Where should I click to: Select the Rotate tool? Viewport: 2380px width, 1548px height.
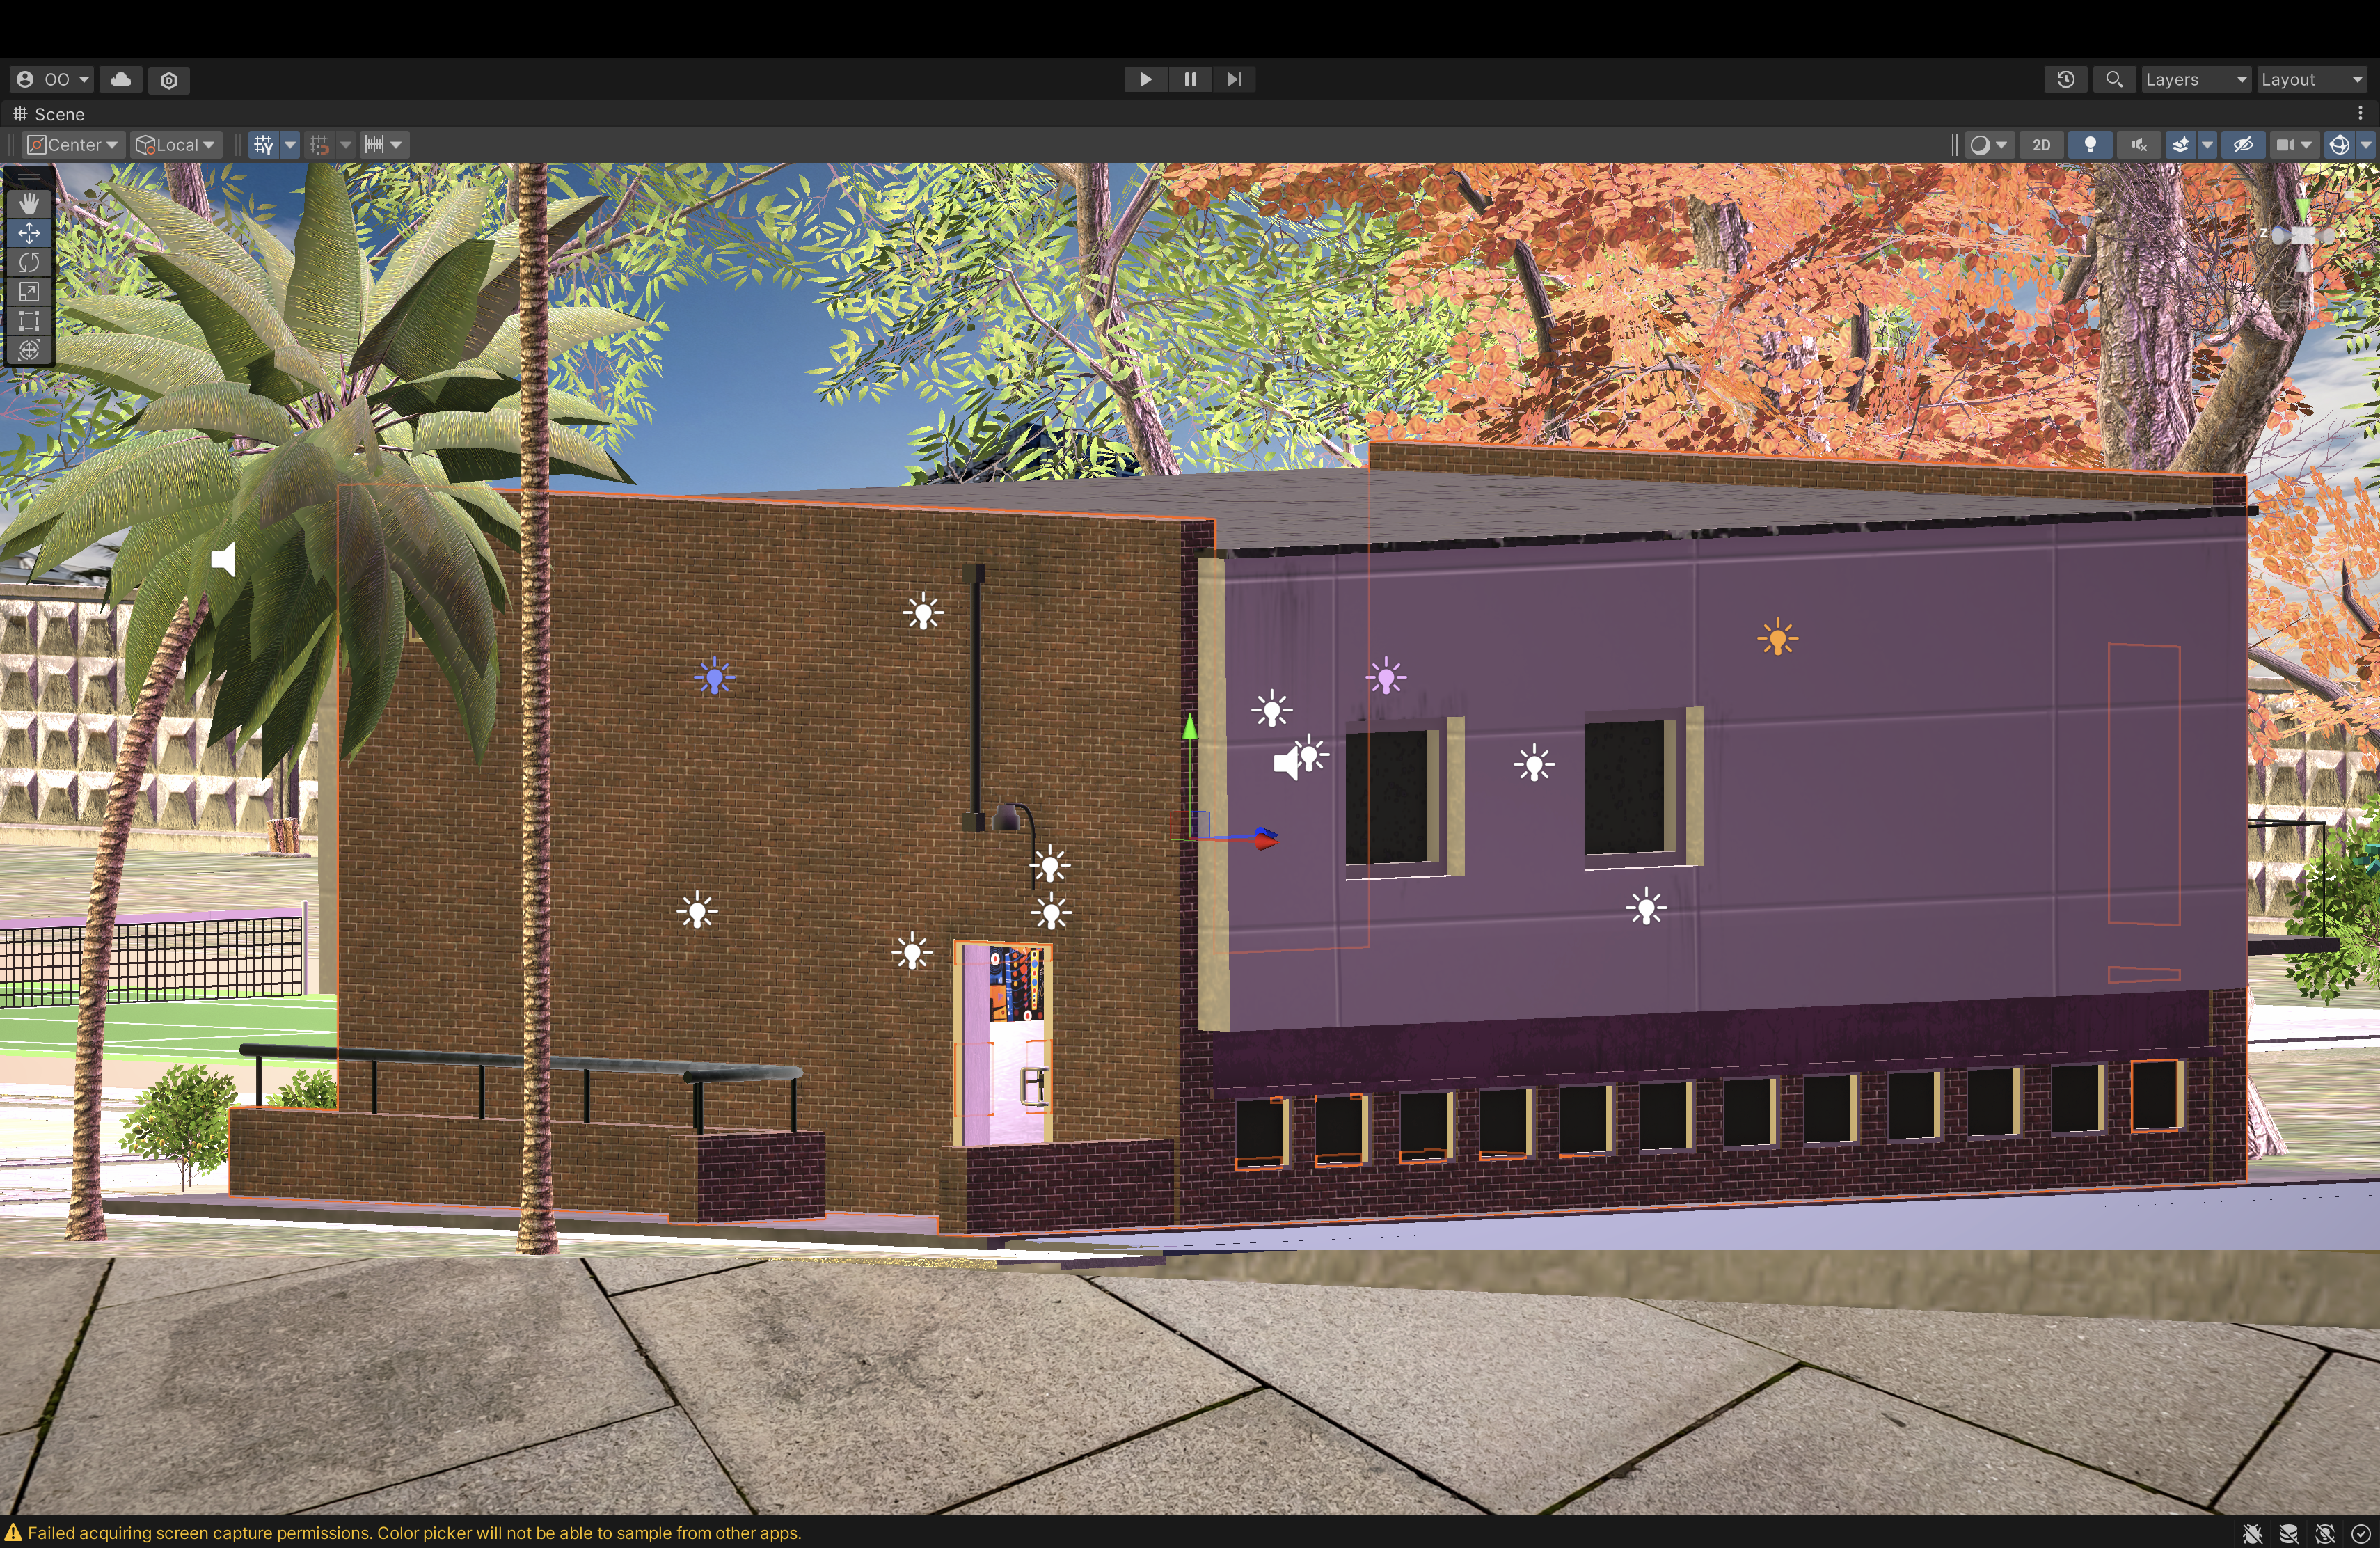coord(29,263)
